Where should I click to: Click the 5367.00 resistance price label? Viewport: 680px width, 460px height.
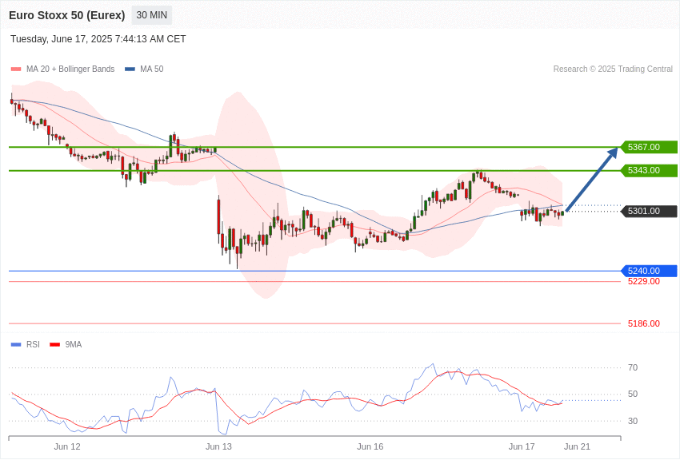pyautogui.click(x=650, y=147)
